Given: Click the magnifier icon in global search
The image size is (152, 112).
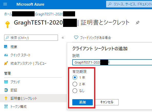Looking at the screenshot, I should (x=110, y=4).
